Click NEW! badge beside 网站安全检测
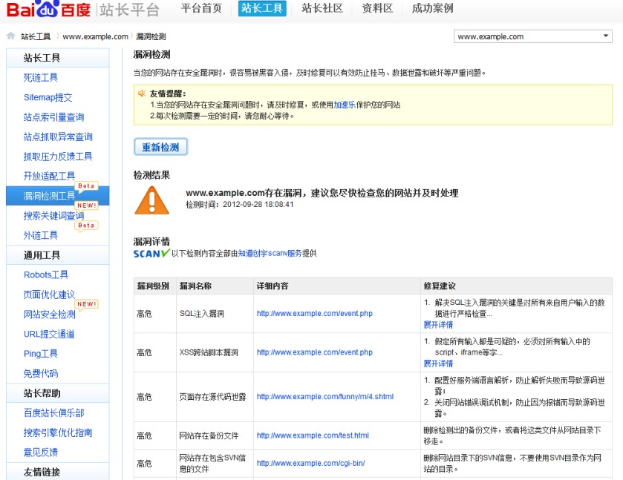The image size is (623, 480). click(x=87, y=304)
